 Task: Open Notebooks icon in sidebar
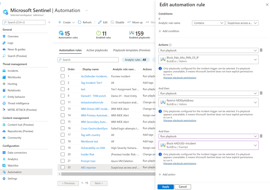point(4,90)
